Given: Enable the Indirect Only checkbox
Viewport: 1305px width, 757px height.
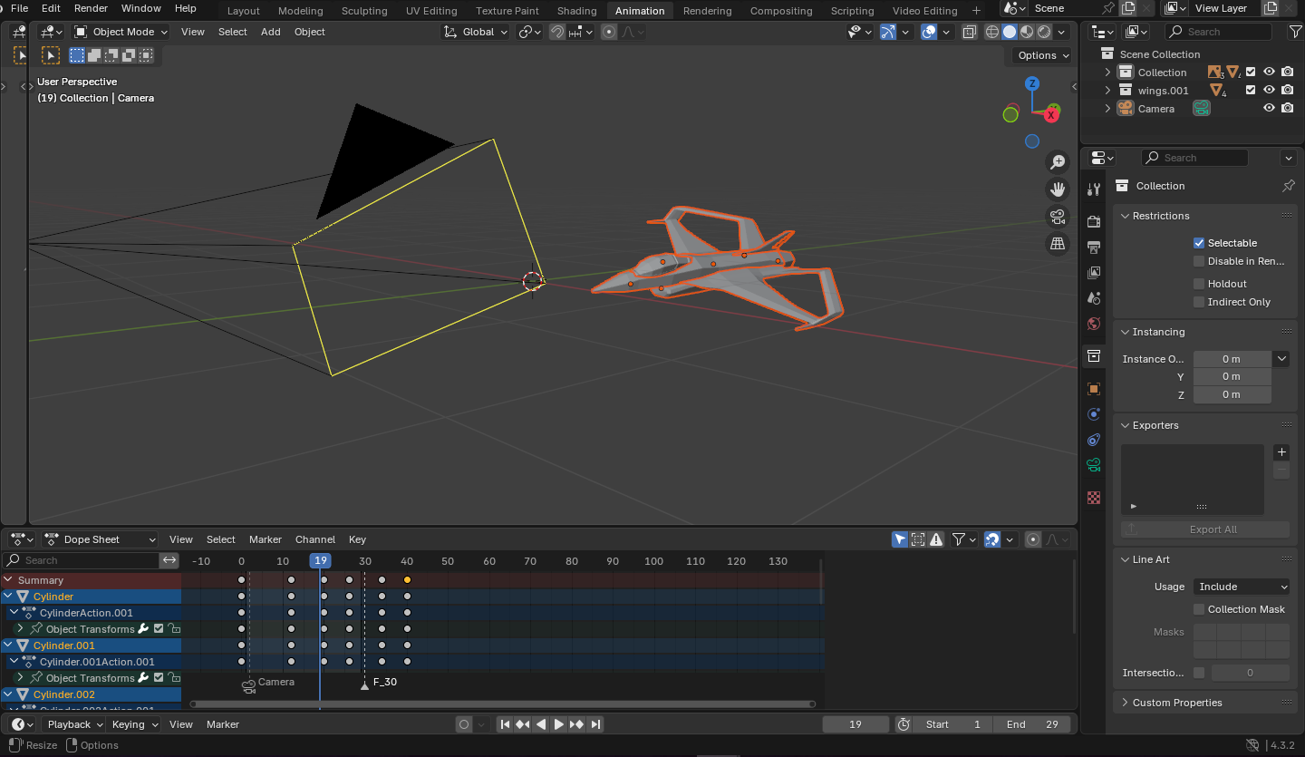Looking at the screenshot, I should pos(1199,302).
